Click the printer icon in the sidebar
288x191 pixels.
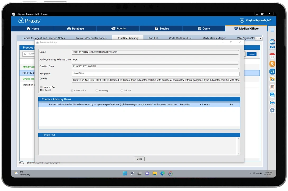pyautogui.click(x=272, y=103)
